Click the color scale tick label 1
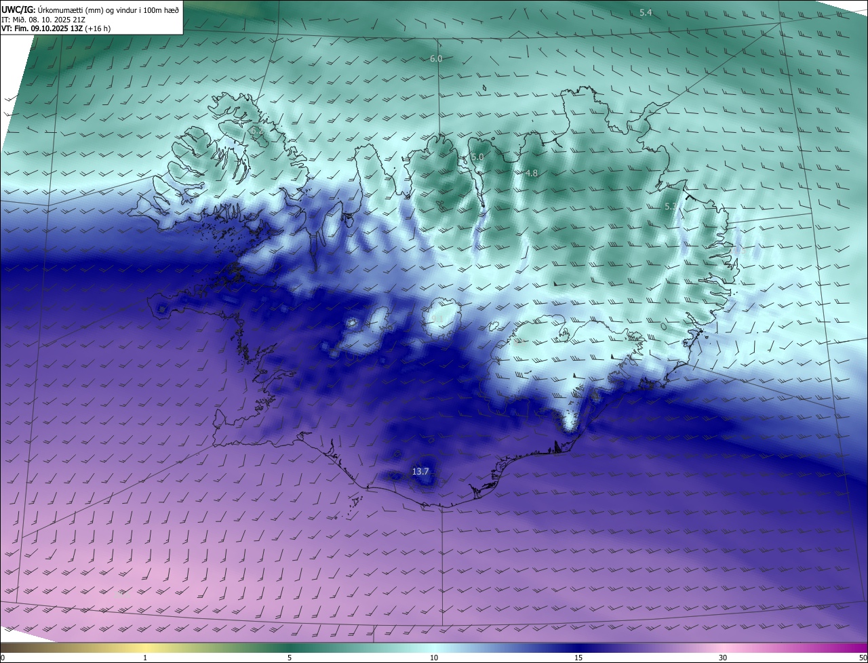Image resolution: width=868 pixels, height=663 pixels. [x=145, y=658]
